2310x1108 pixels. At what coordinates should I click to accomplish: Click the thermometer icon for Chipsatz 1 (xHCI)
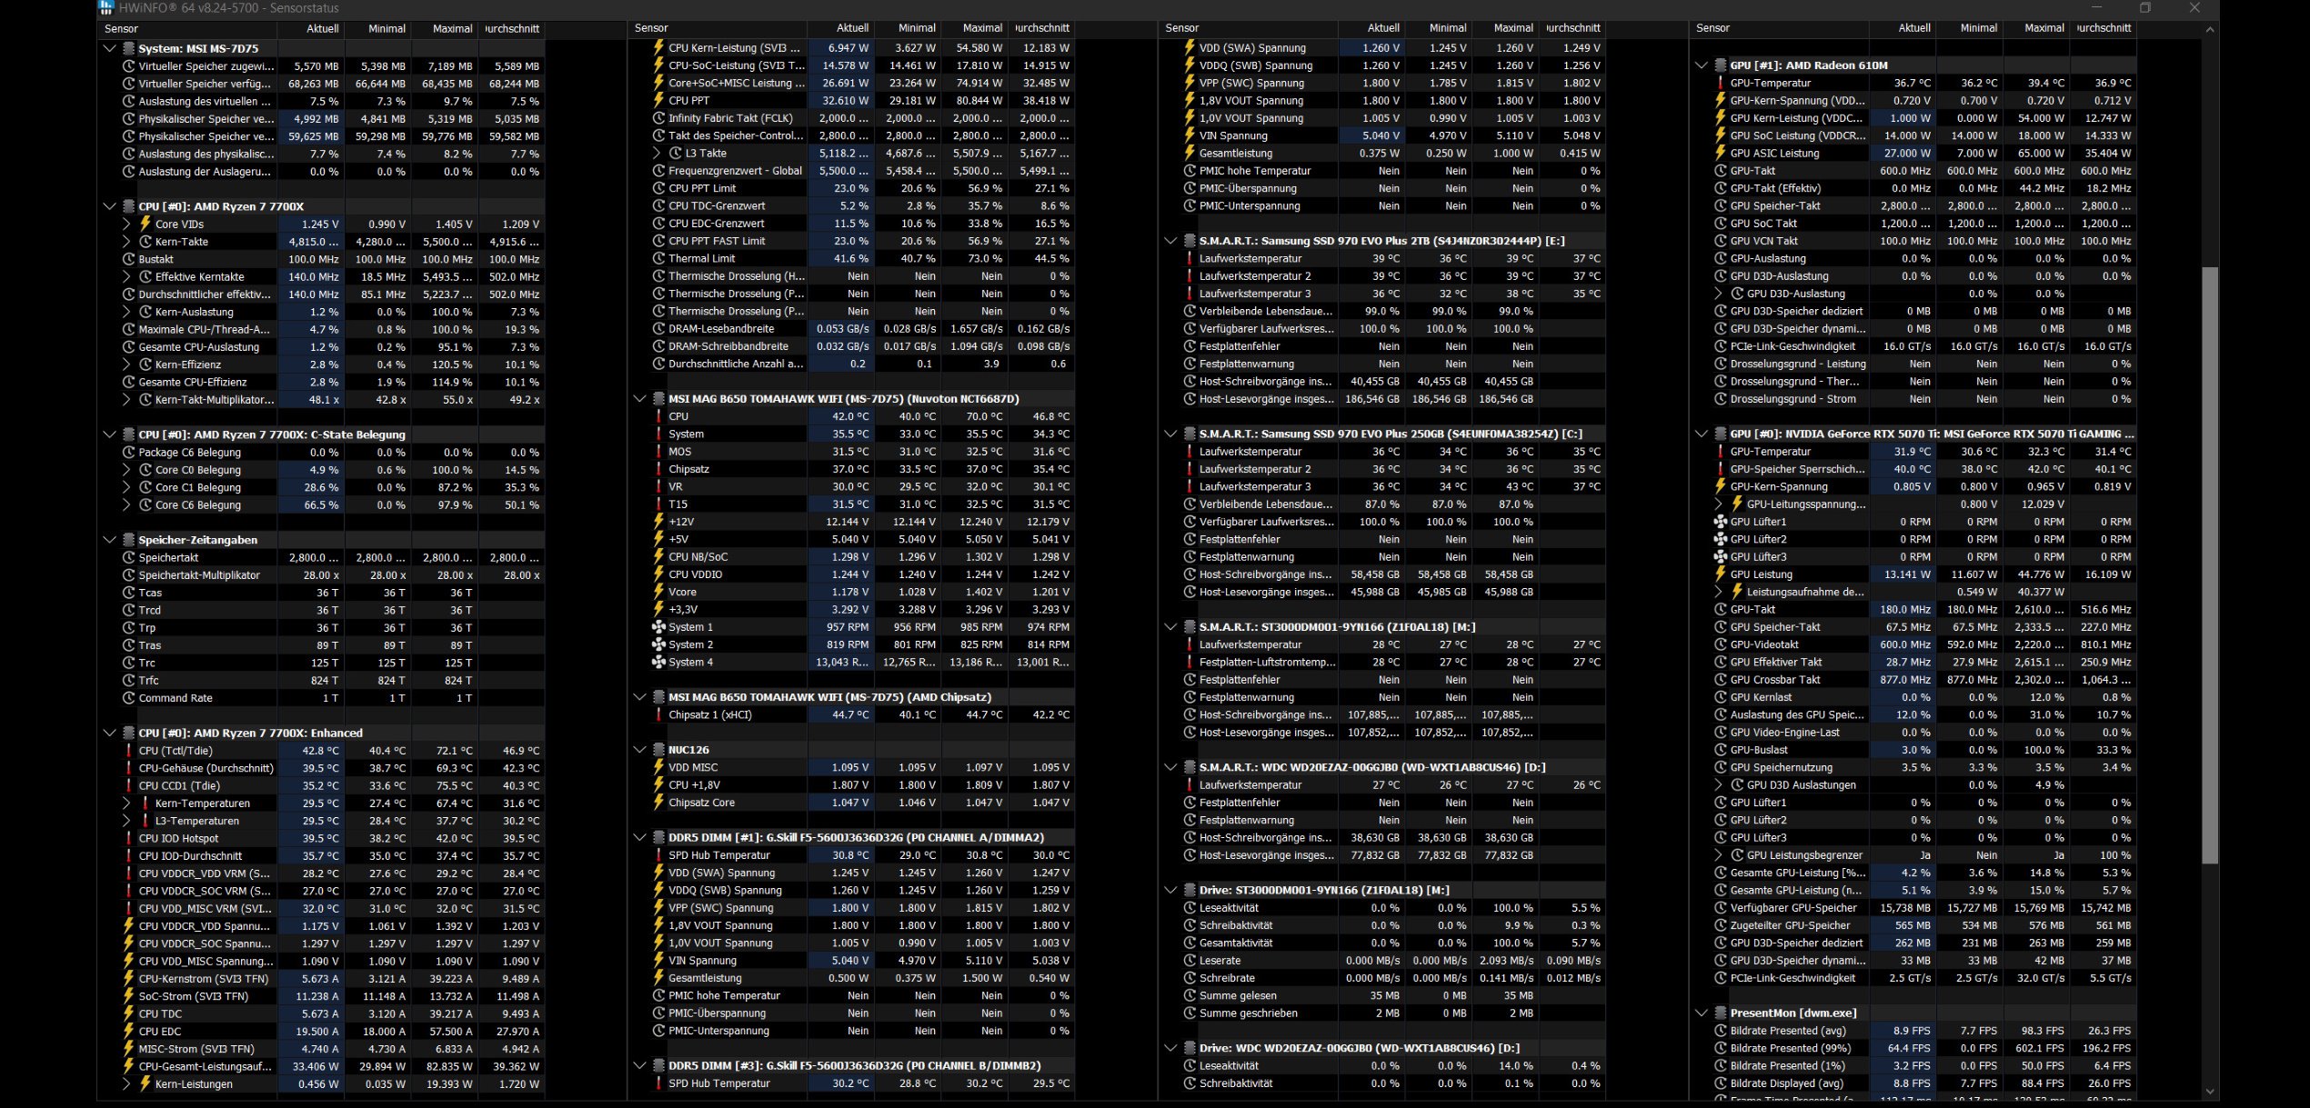coord(659,714)
